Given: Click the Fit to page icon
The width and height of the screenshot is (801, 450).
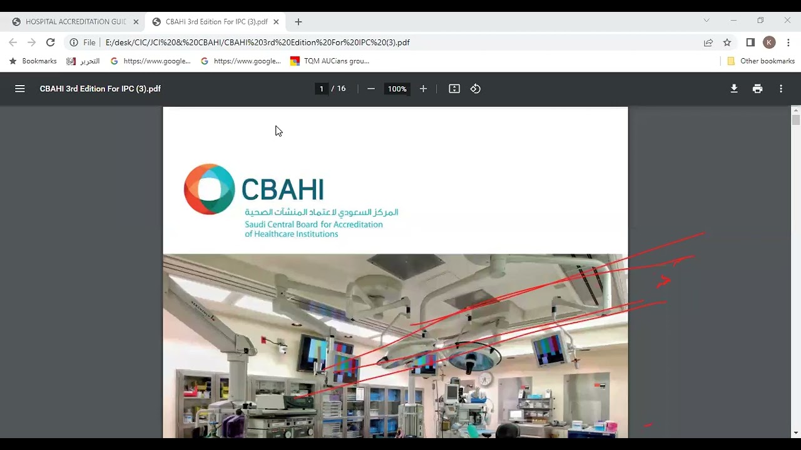Looking at the screenshot, I should point(454,89).
